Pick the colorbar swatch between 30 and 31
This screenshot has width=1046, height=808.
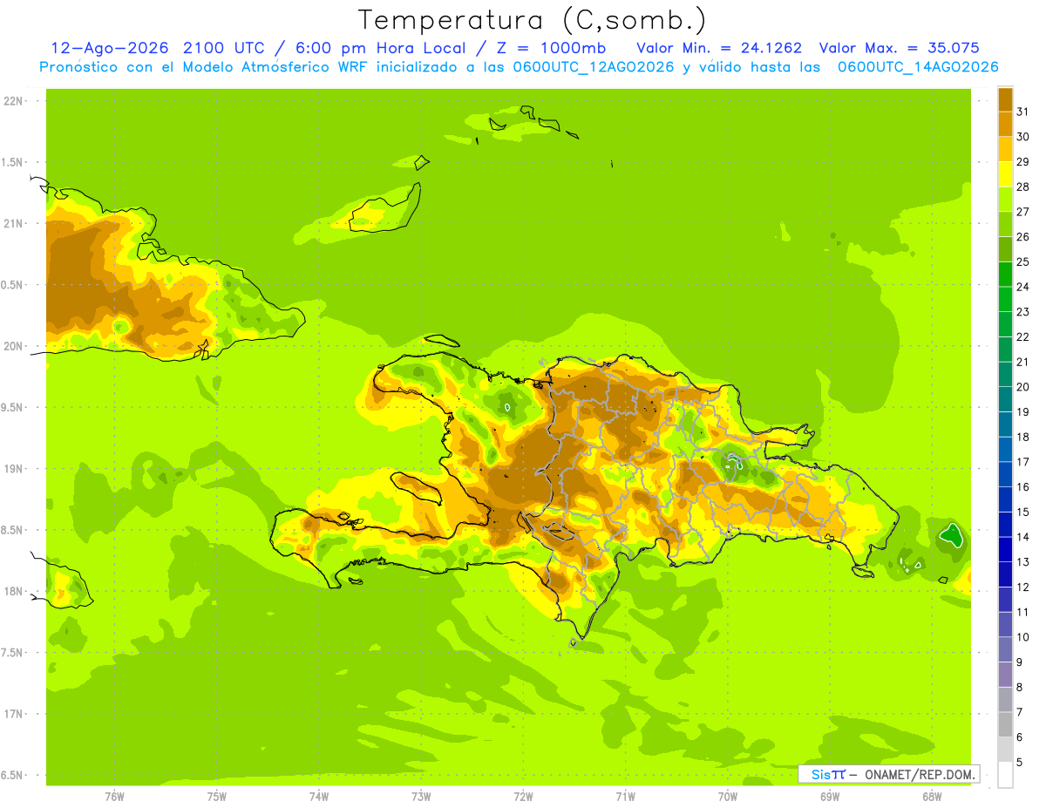click(1005, 124)
